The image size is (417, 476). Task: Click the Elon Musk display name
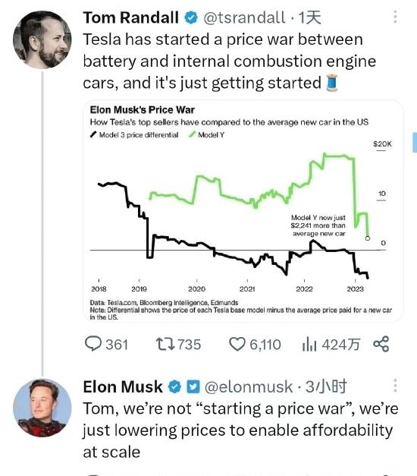coord(123,386)
